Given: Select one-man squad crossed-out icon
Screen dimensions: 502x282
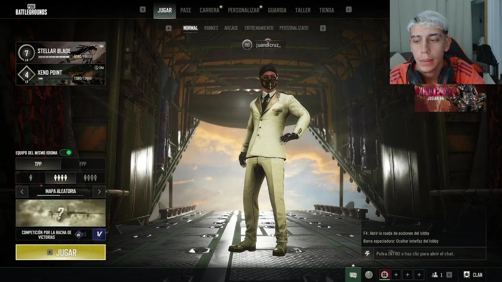Looking at the screenshot, I should pos(90,178).
